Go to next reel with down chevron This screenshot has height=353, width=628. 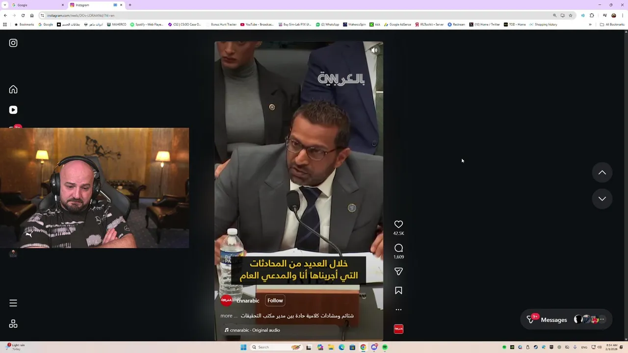coord(602,199)
